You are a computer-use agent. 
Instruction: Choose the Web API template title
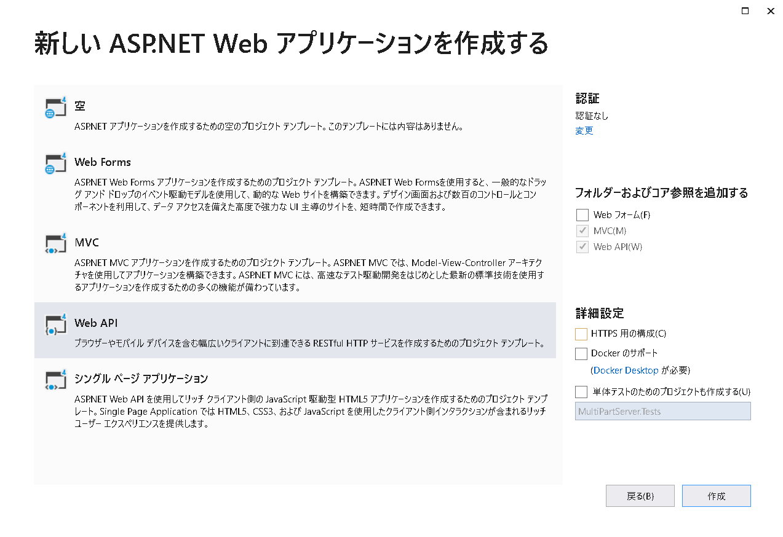click(x=96, y=323)
